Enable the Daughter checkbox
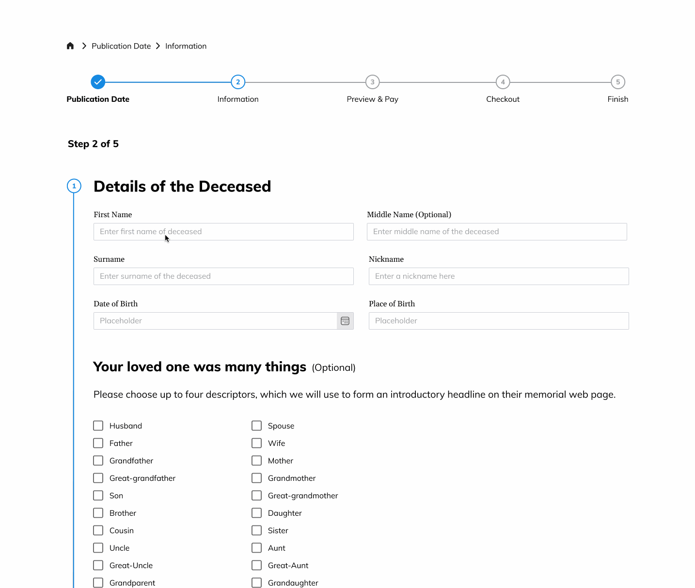Screen dimensions: 695x588 257,513
